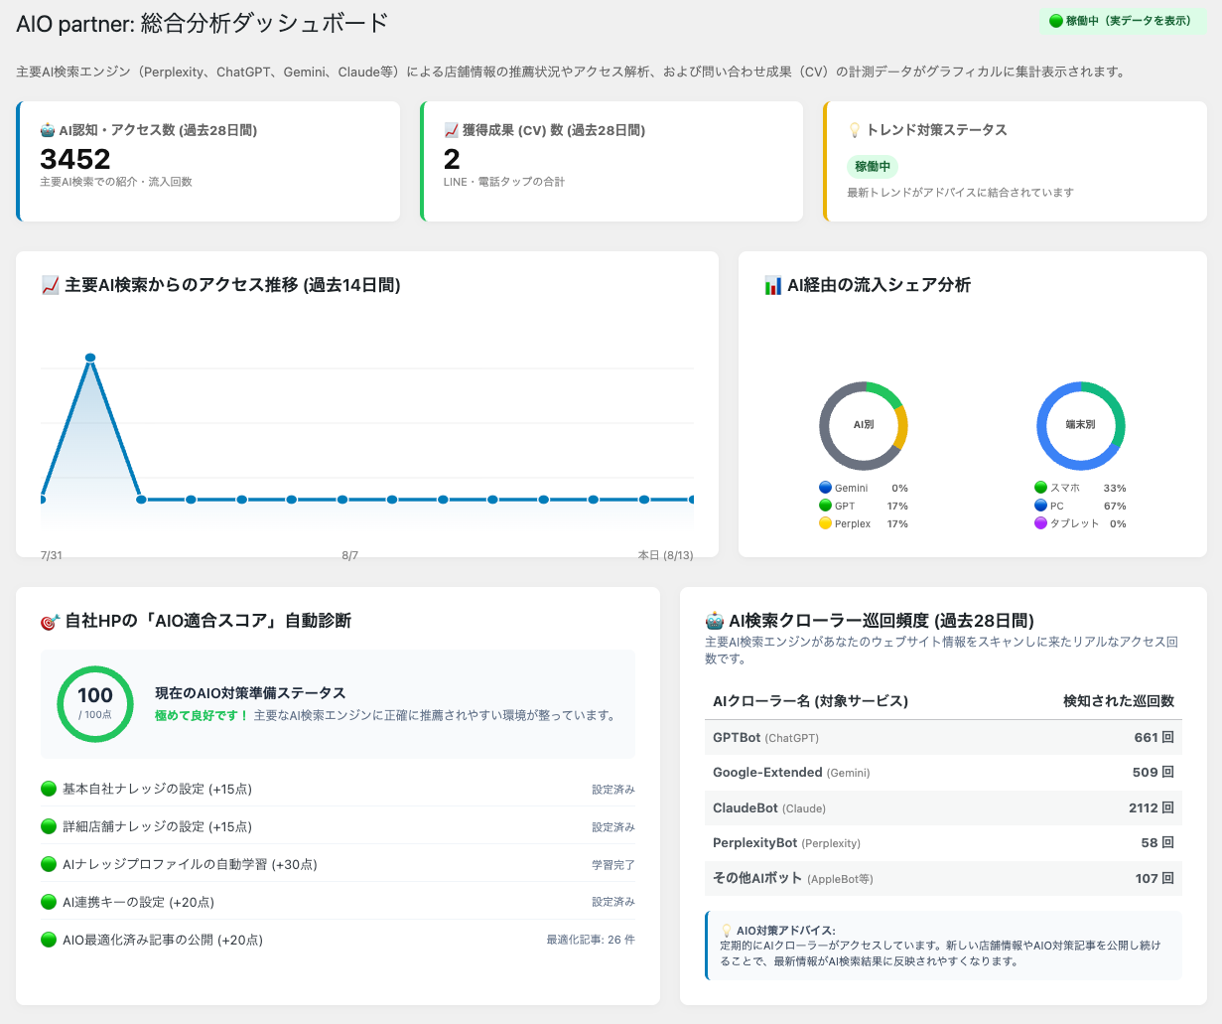Click the 8/7 axis label
Screen dimensions: 1222x1024
coord(350,555)
